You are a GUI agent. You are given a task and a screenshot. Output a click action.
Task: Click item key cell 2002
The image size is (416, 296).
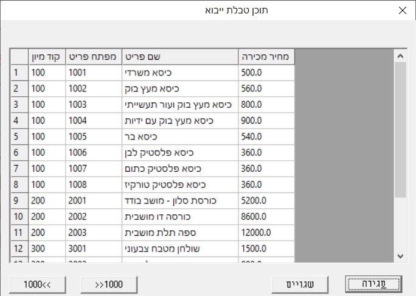(94, 217)
